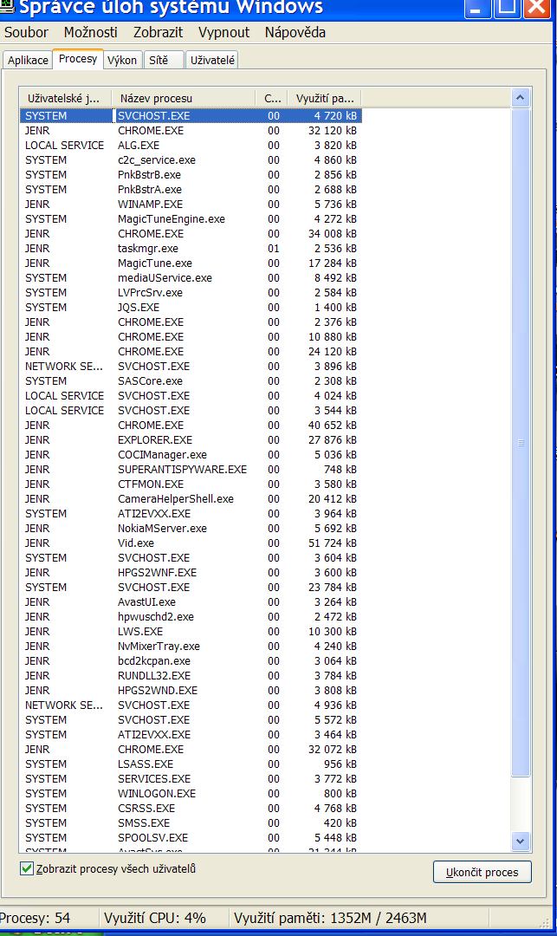Sort by Uživatelské jméno column header
This screenshot has width=557, height=936.
[66, 99]
